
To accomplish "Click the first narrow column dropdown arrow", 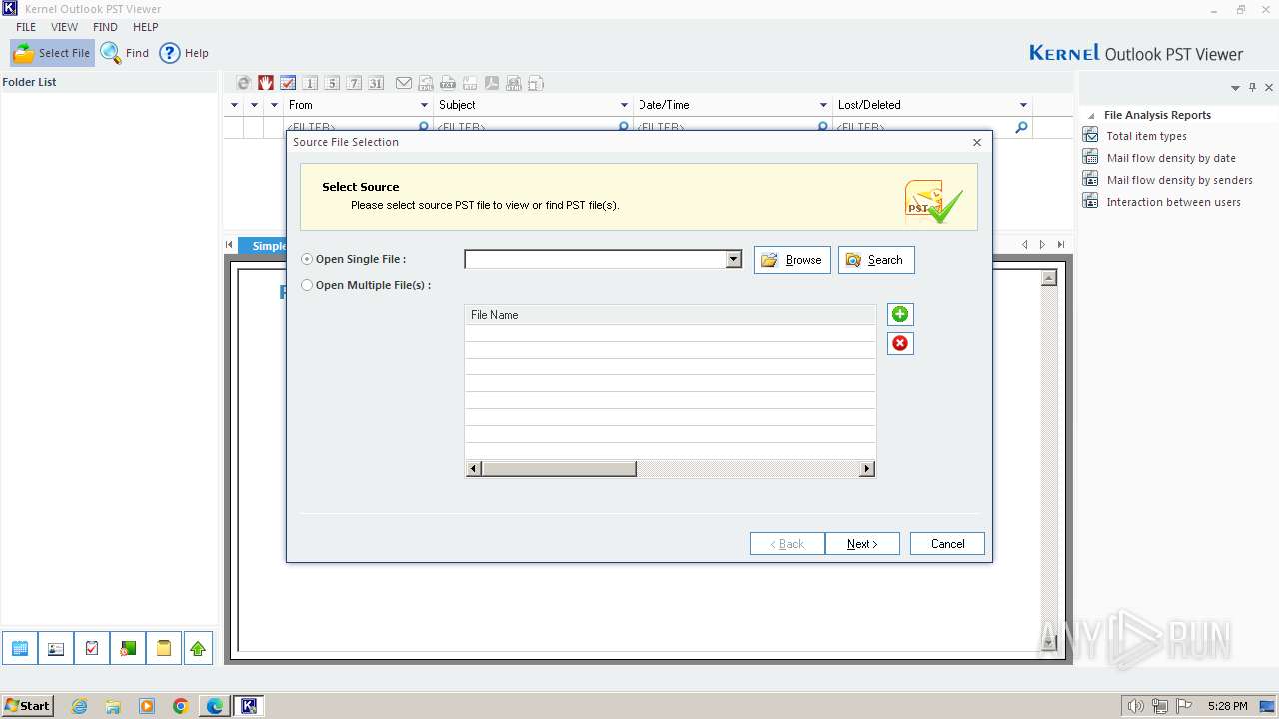I will pyautogui.click(x=235, y=105).
